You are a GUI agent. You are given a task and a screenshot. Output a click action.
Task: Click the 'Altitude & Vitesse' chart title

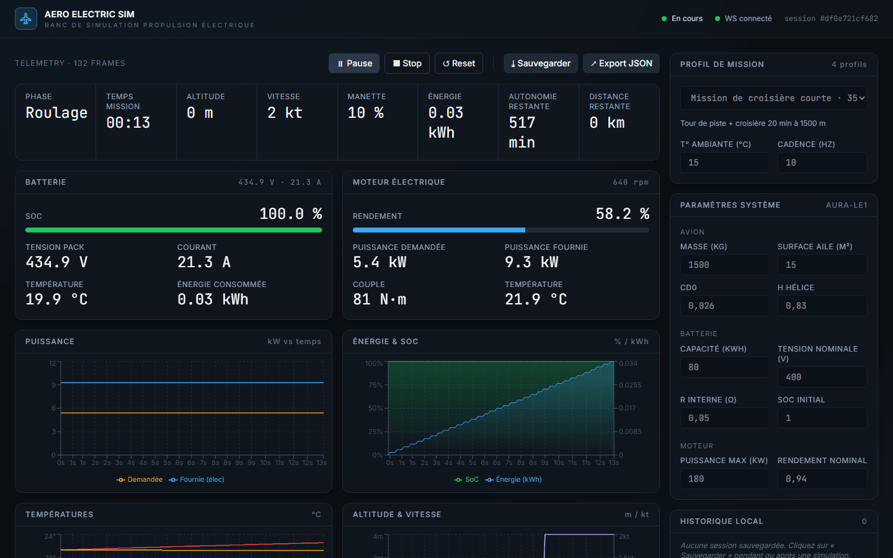tap(397, 515)
